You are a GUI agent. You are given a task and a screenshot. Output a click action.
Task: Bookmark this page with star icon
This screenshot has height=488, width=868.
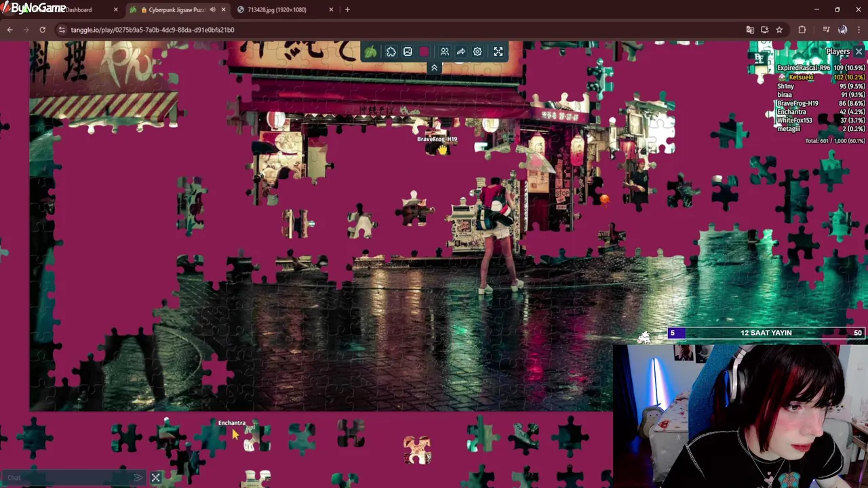pyautogui.click(x=779, y=30)
